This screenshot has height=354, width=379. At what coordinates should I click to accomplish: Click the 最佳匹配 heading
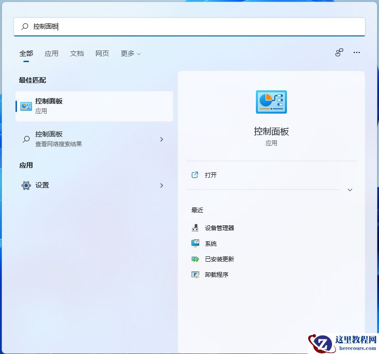(32, 80)
